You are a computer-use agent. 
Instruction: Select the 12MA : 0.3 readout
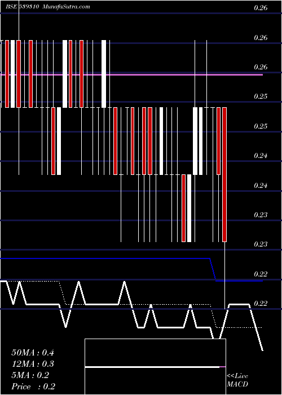33,364
